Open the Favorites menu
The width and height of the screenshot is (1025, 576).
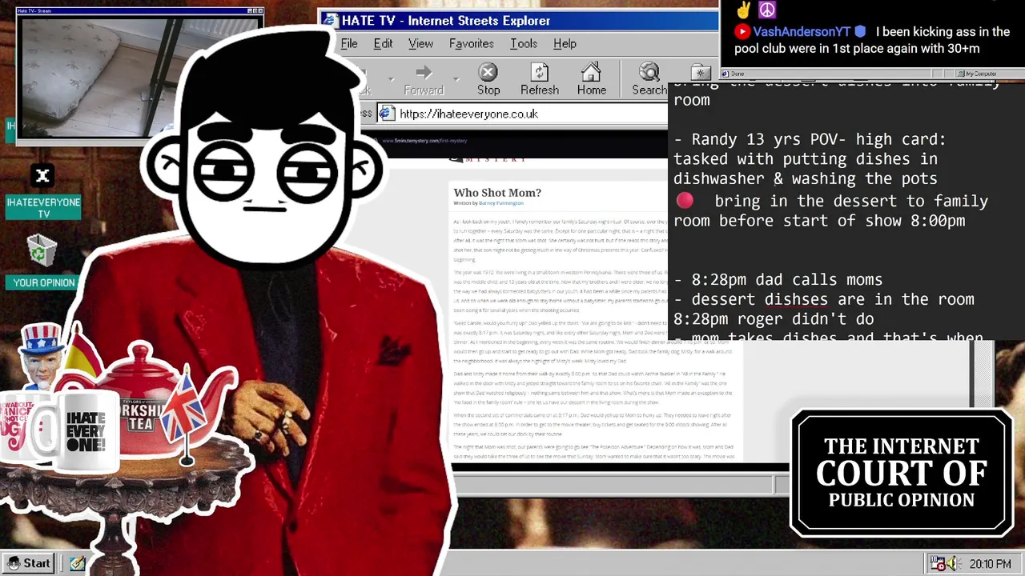pyautogui.click(x=471, y=43)
